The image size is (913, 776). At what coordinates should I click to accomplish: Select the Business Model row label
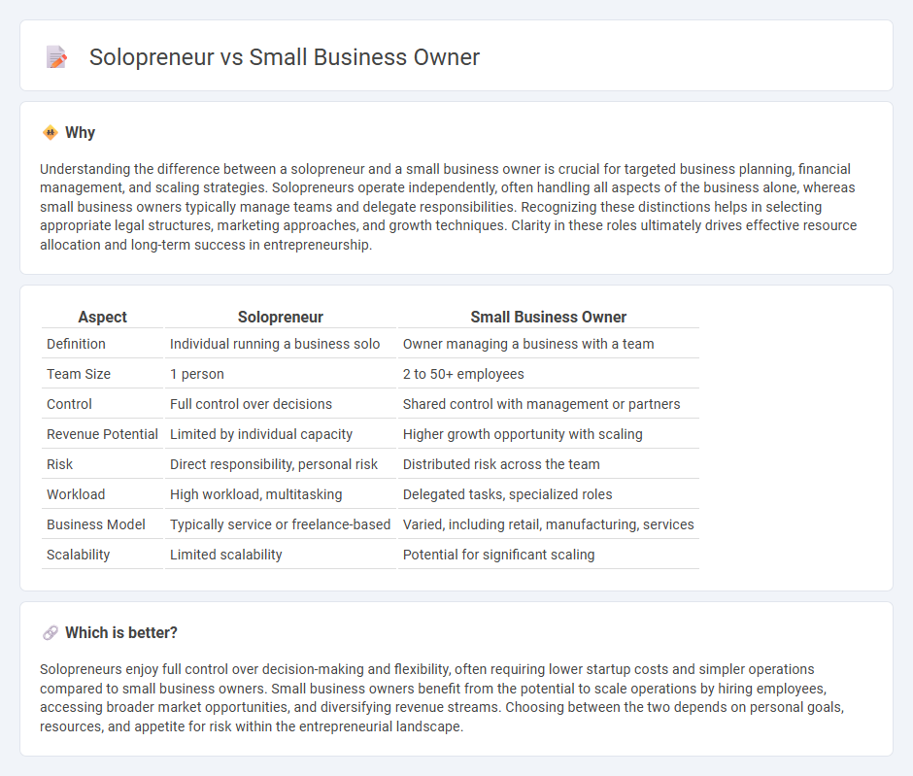[96, 524]
